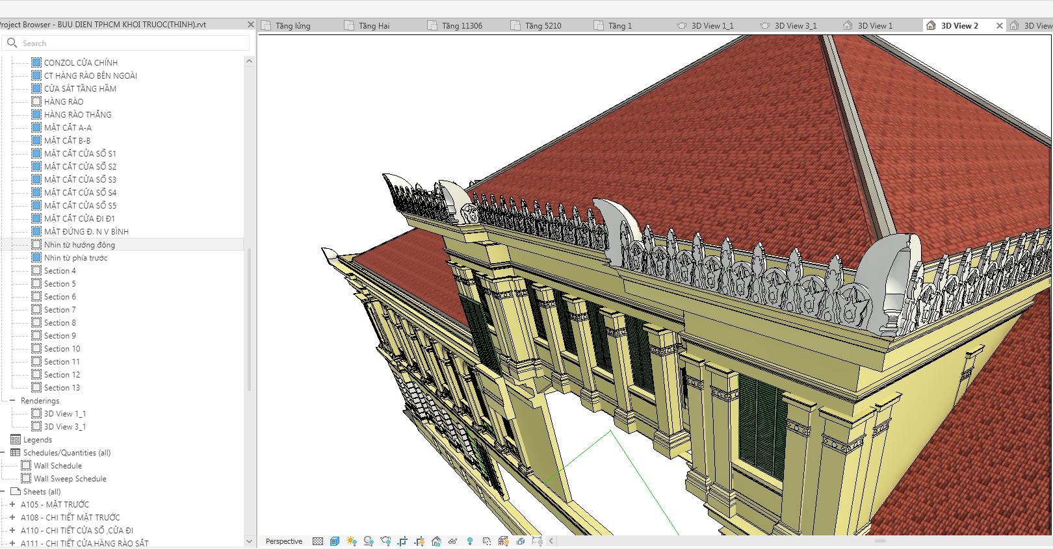Toggle Show Crop Region icon

[419, 541]
